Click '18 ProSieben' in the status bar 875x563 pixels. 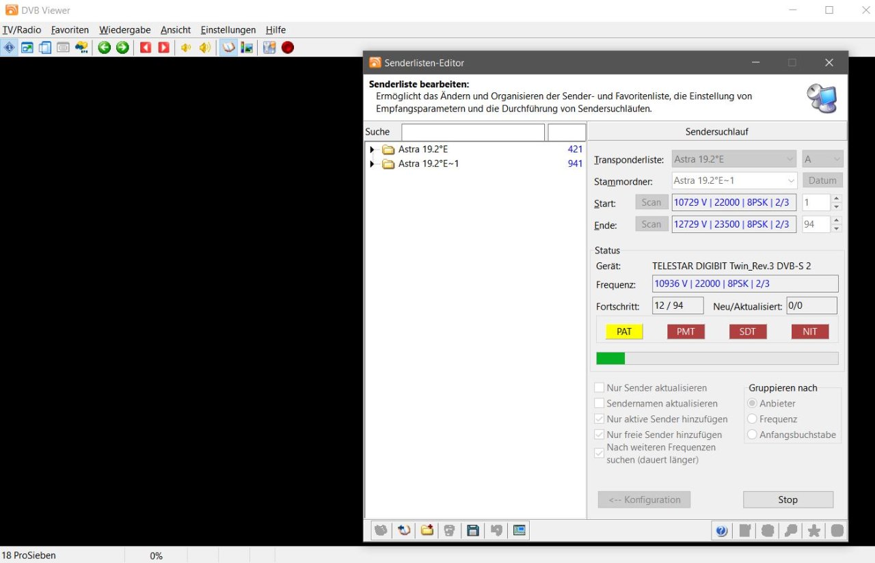coord(29,555)
